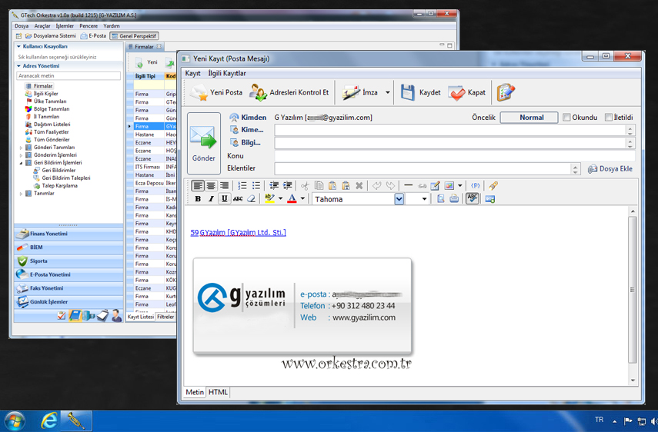Click the Bilgi... CC button

pyautogui.click(x=245, y=143)
